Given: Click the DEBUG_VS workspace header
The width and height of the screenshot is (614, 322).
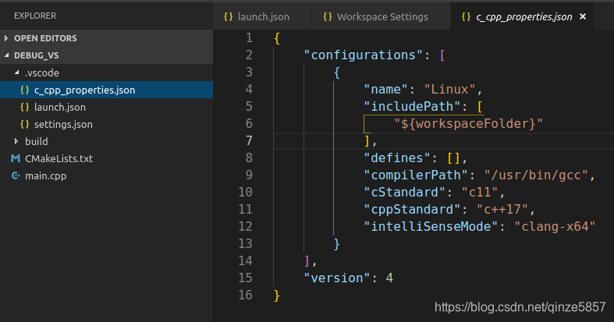Looking at the screenshot, I should click(107, 55).
